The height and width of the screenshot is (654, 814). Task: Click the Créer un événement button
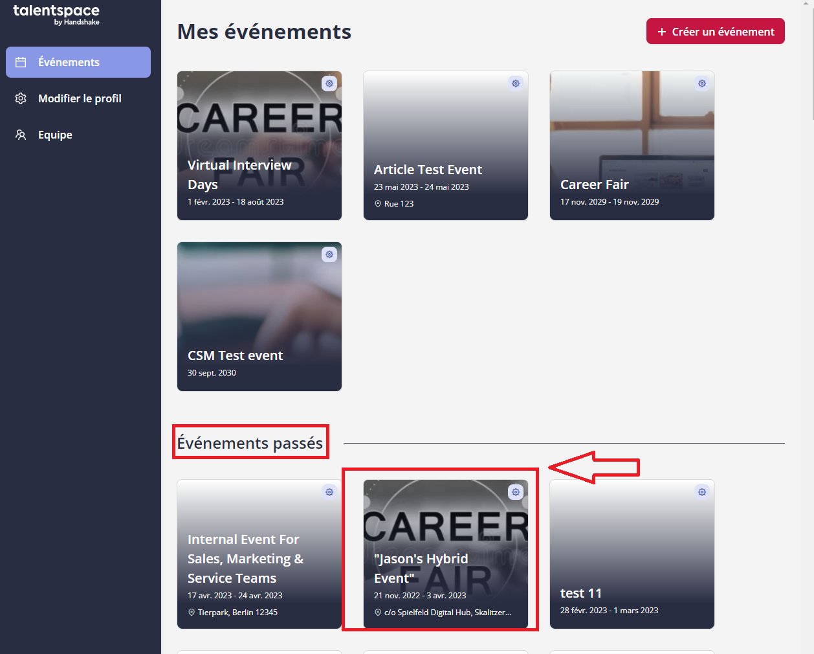[x=716, y=31]
